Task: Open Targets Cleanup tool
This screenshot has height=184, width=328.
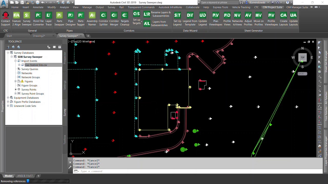Action: (x=125, y=19)
